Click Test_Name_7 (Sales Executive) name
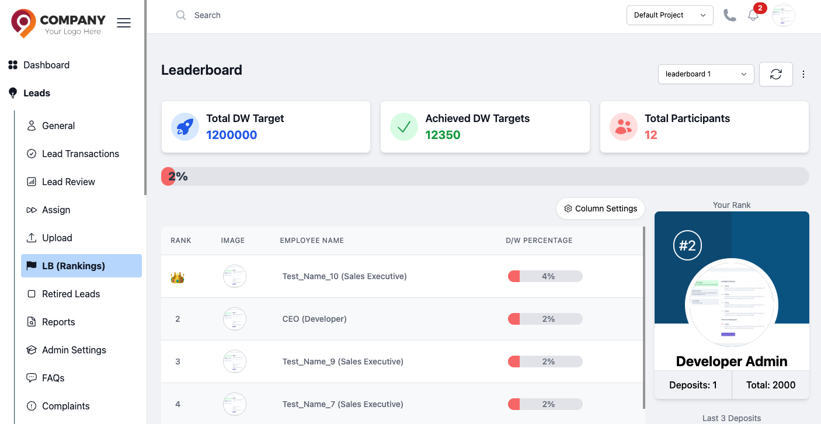The width and height of the screenshot is (821, 424). tap(343, 404)
